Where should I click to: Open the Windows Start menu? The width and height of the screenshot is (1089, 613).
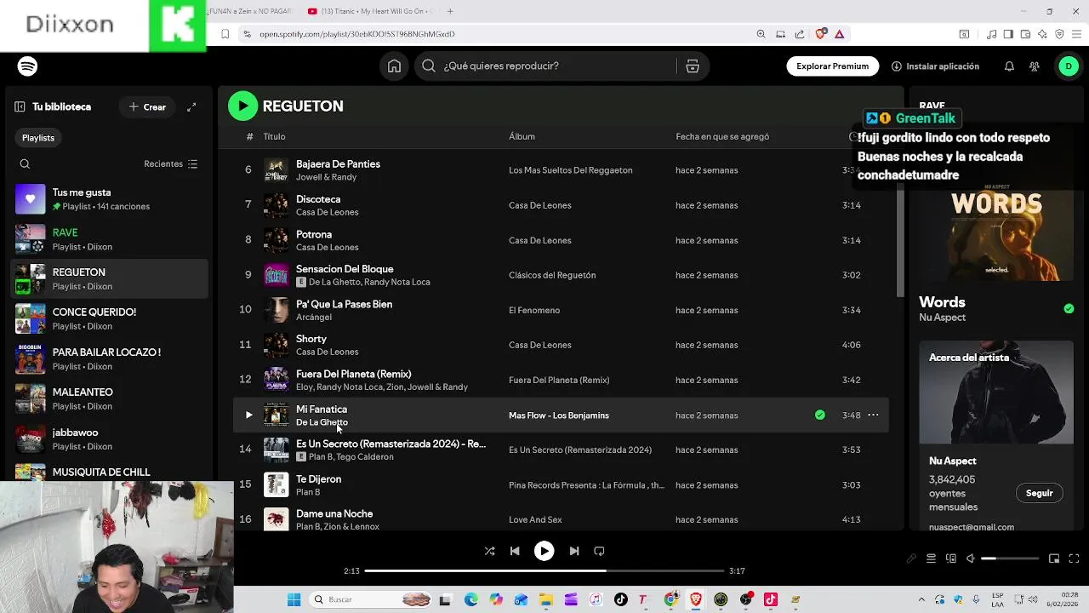[294, 599]
